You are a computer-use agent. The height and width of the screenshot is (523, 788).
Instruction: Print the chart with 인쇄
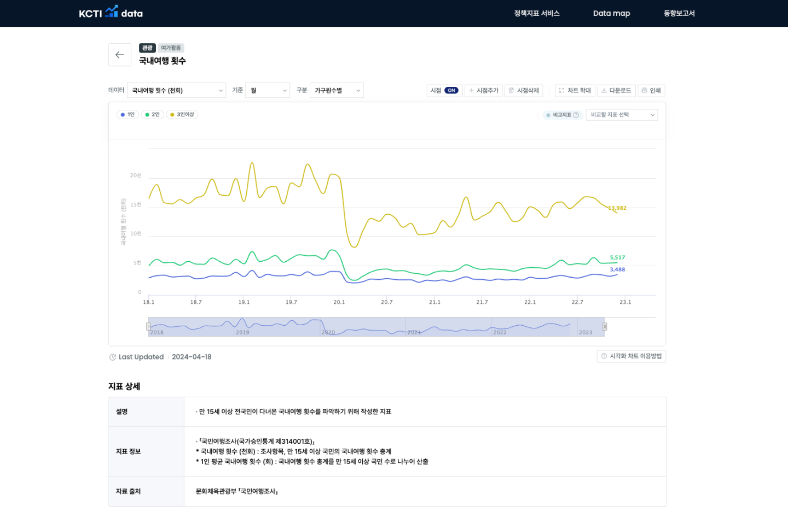point(651,91)
